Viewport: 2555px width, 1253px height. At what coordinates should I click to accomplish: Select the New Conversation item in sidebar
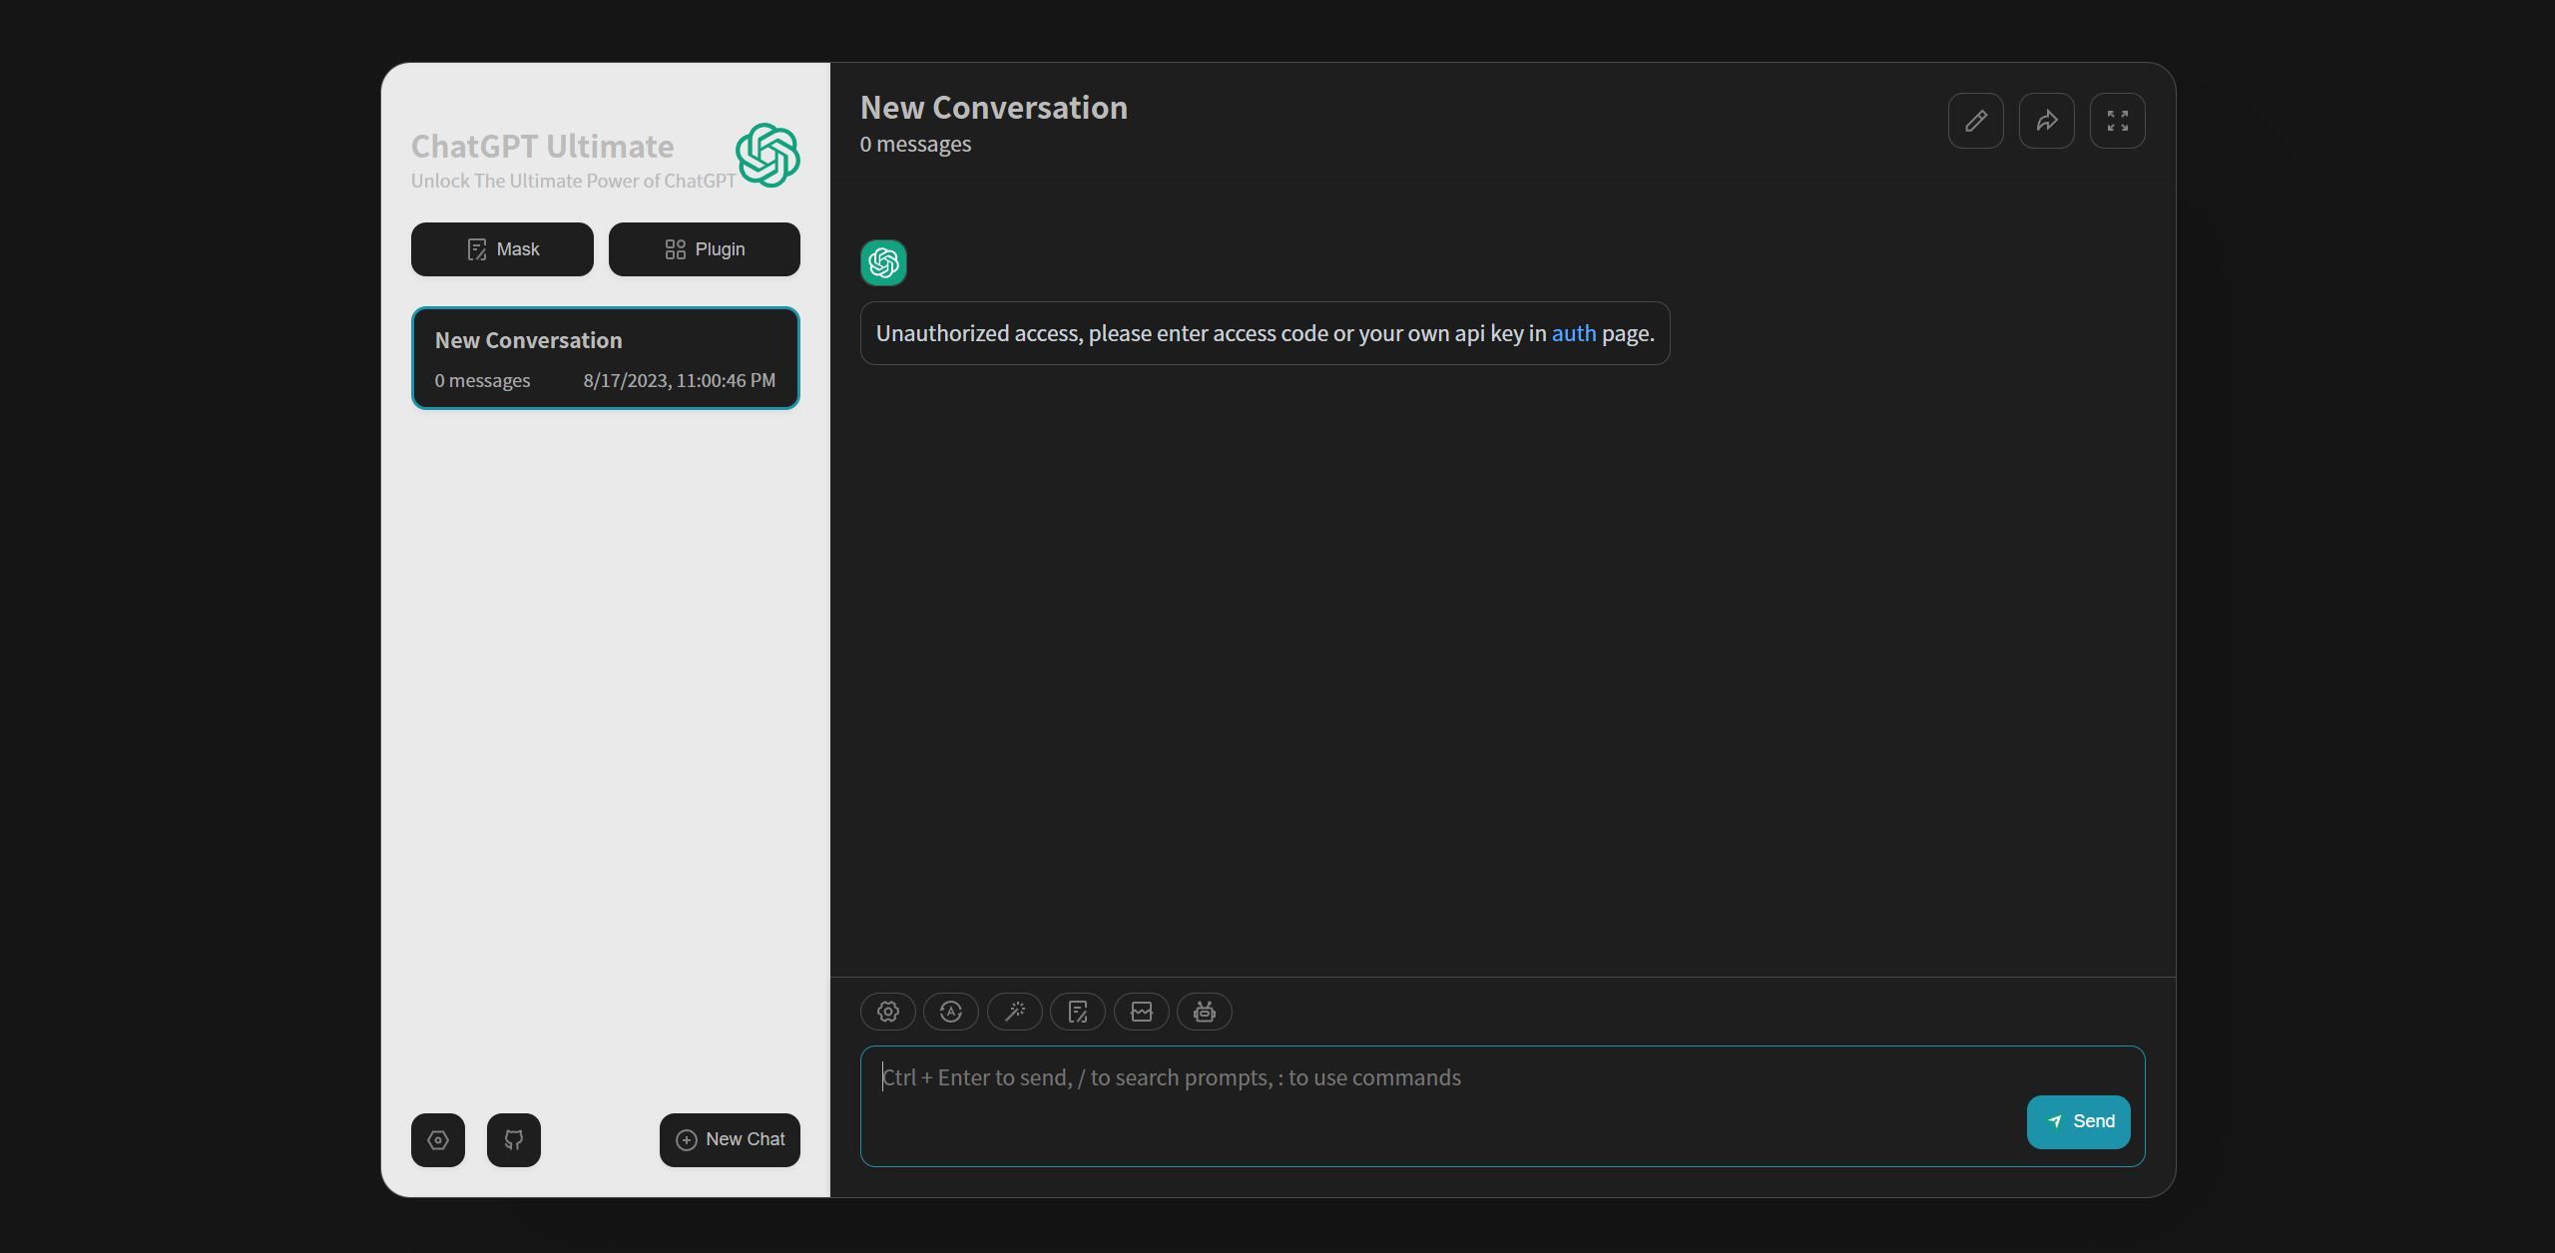pyautogui.click(x=605, y=357)
